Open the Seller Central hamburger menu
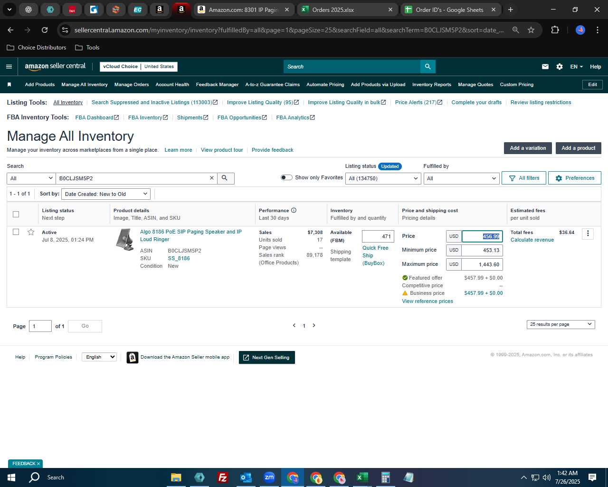Image resolution: width=608 pixels, height=487 pixels. (9, 67)
